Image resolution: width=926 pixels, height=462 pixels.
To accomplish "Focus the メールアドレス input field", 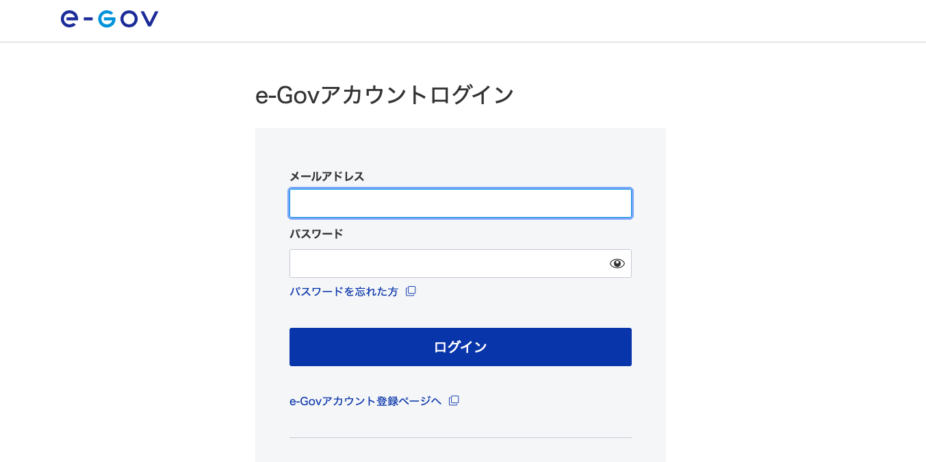I will (x=461, y=203).
